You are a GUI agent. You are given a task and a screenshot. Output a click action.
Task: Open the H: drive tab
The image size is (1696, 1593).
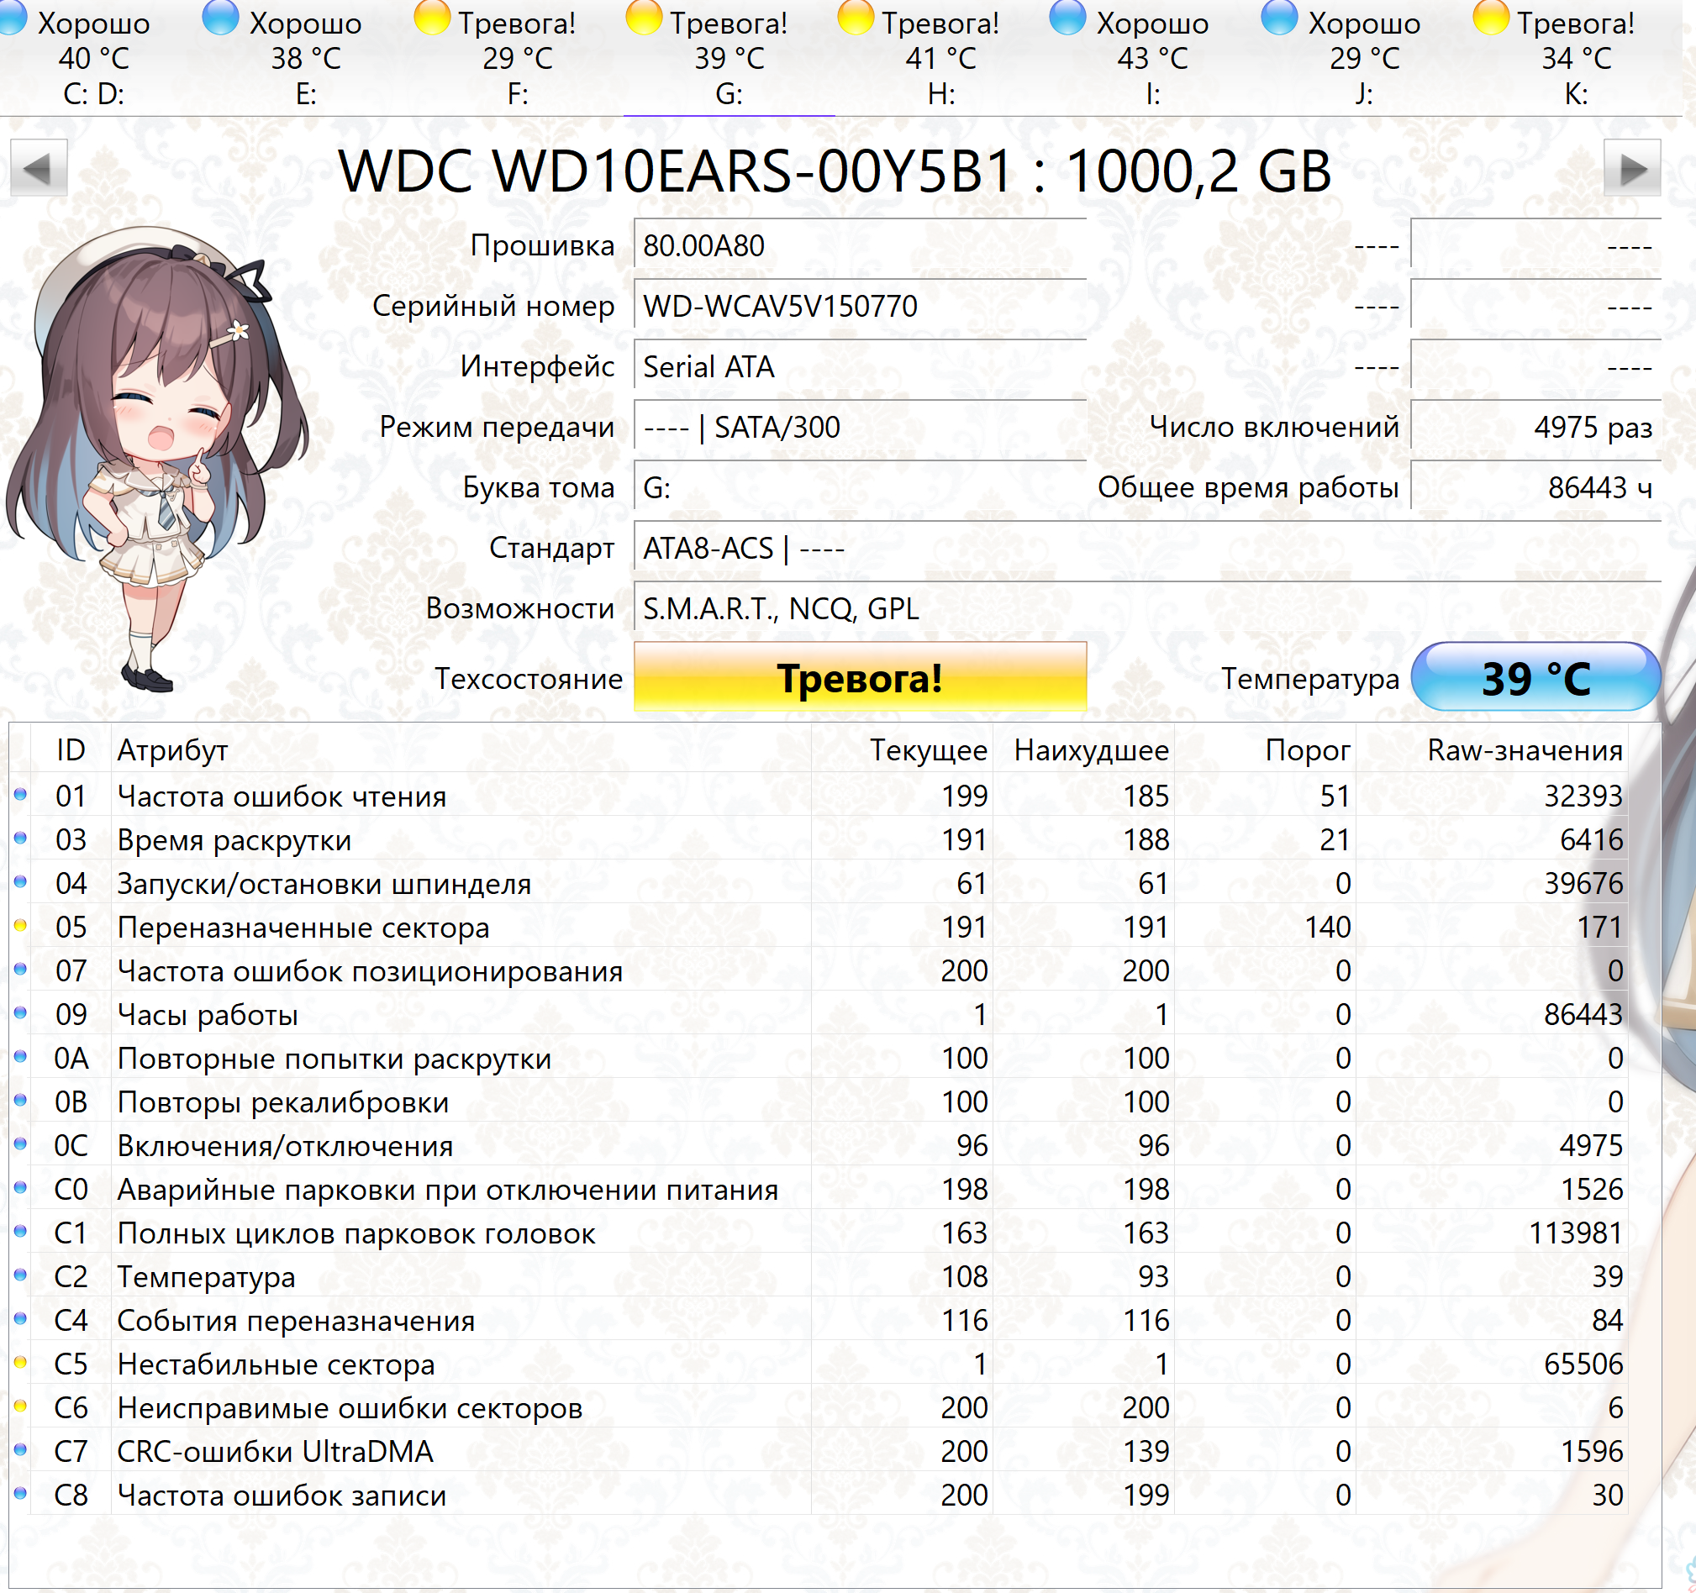coord(940,56)
